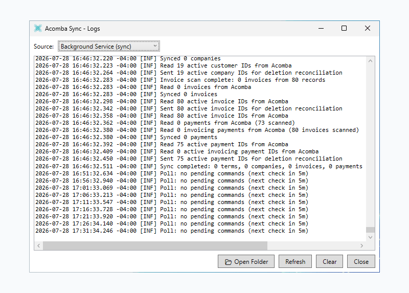Click the 'Synced 0 invoices' log line
409x293 pixels.
[126, 94]
